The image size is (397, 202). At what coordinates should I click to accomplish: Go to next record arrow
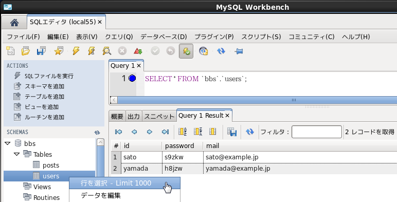[150, 132]
